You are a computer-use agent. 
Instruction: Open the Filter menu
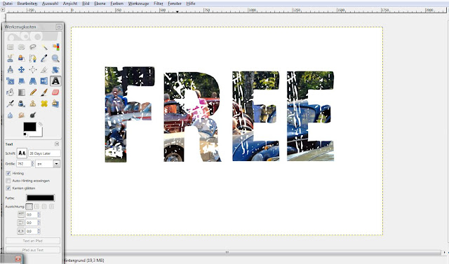158,4
